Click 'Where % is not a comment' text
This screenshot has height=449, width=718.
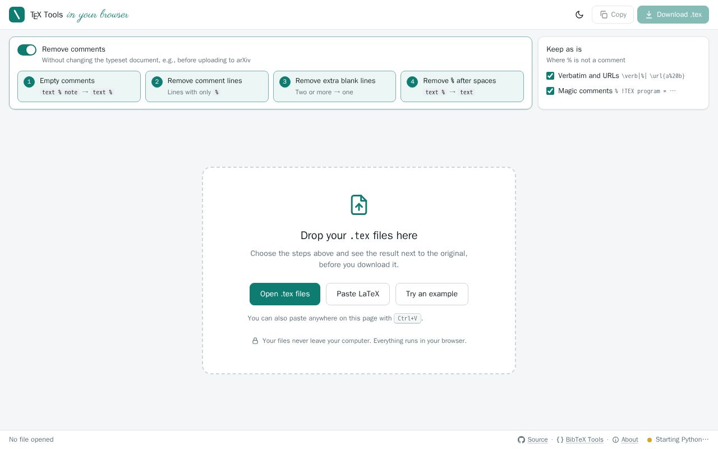click(586, 60)
